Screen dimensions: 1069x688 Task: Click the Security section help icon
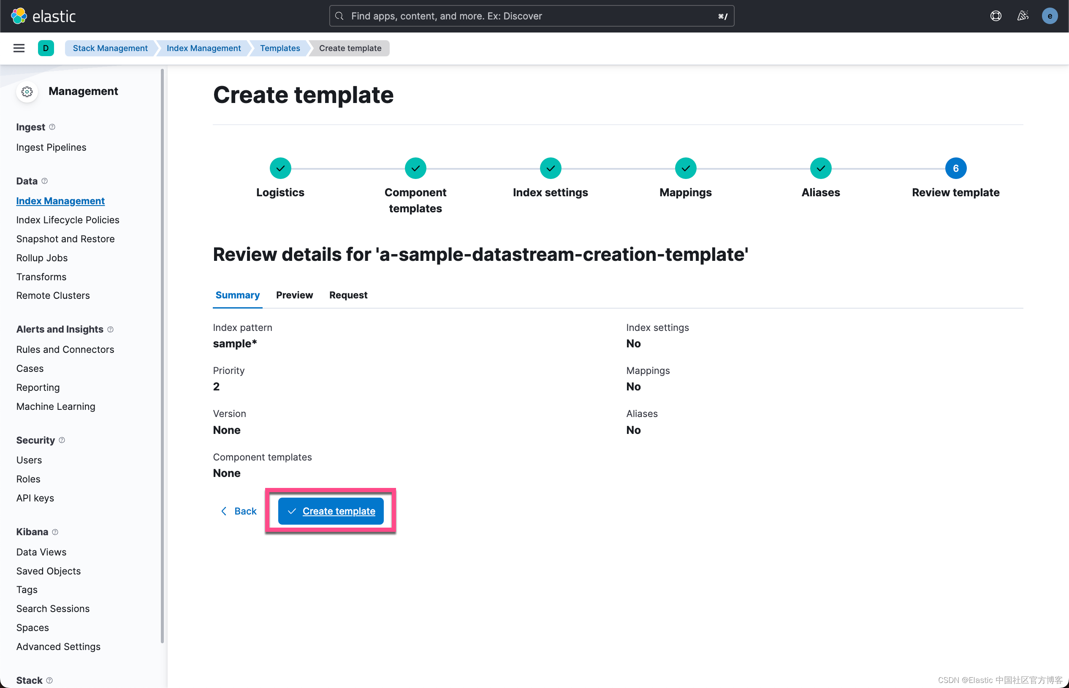62,440
